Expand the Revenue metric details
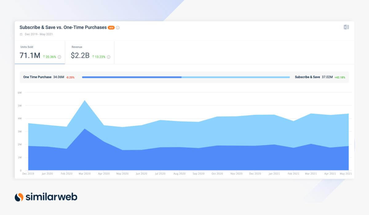Screen dimensions: 369x215 coord(89,52)
